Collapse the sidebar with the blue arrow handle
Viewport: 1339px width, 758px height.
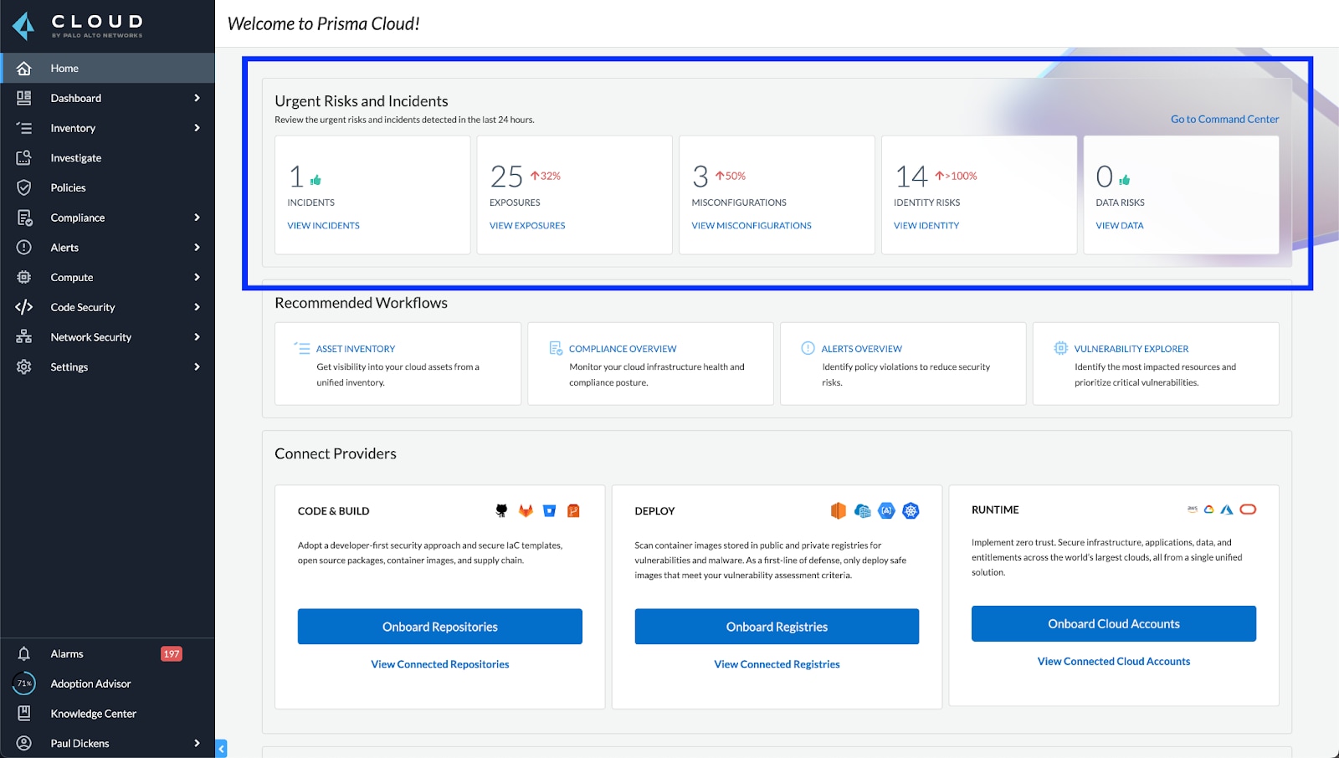[221, 749]
